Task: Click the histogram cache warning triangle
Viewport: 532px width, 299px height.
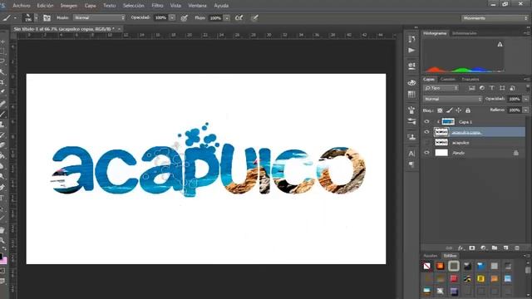Action: point(500,44)
